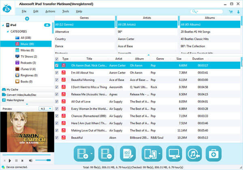The height and width of the screenshot is (170, 243).
Task: Go to previous track in preview
Action: point(4,161)
